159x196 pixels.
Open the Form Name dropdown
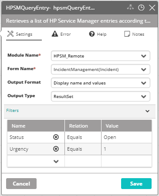101,69
